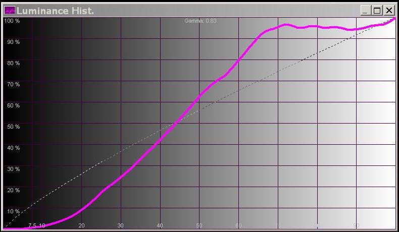Select the 90 % vertical axis label
Viewport: 399px width, 232px height.
coord(13,42)
